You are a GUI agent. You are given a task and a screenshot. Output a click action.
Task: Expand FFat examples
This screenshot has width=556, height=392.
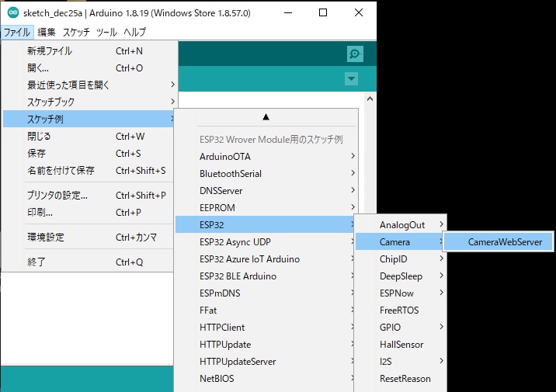pos(265,310)
